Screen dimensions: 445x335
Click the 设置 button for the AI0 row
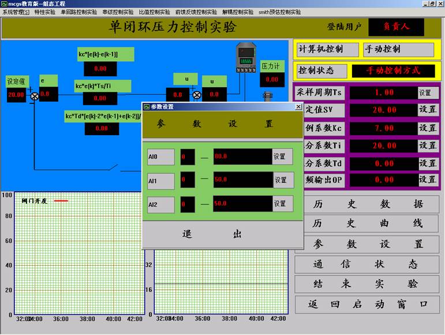pos(282,157)
